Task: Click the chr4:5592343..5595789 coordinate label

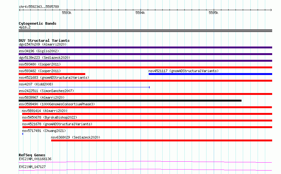Action: 39,7
